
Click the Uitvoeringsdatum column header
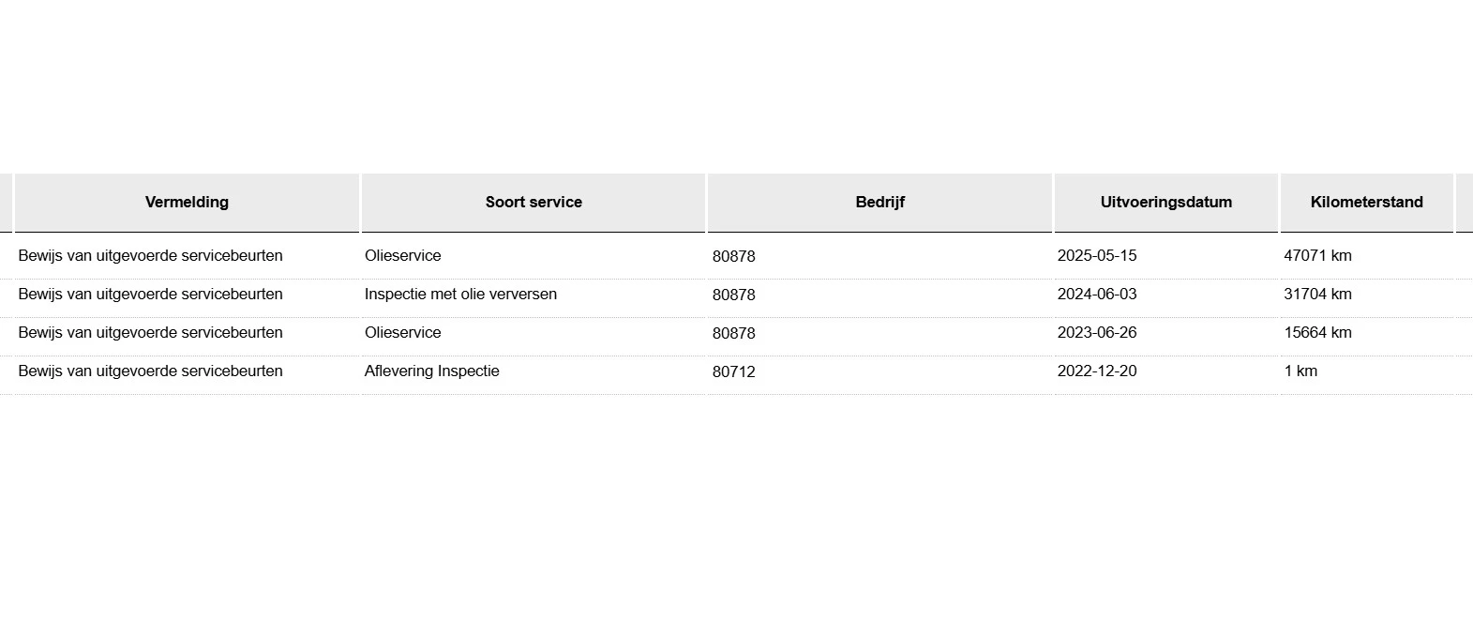1165,202
